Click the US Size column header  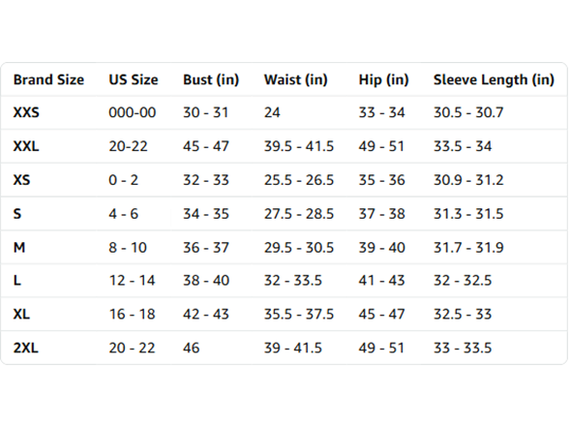(x=134, y=79)
